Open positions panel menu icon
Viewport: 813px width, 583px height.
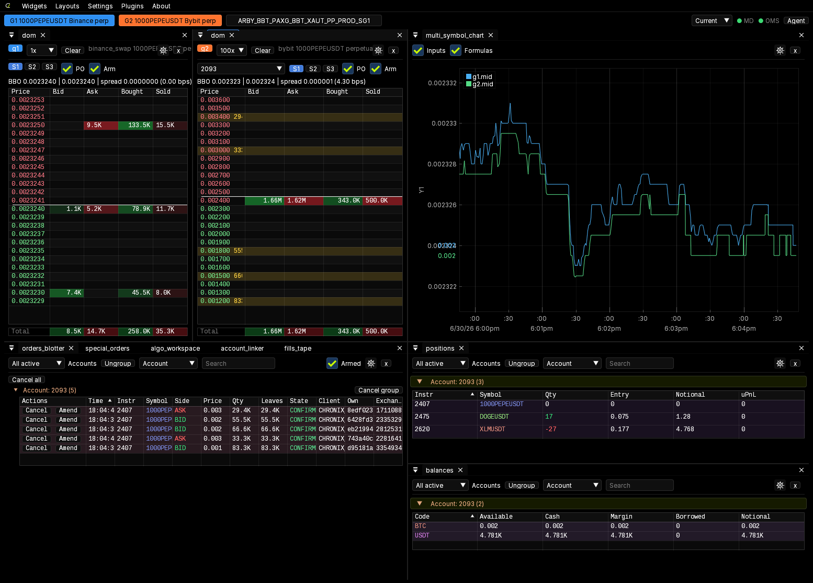415,348
